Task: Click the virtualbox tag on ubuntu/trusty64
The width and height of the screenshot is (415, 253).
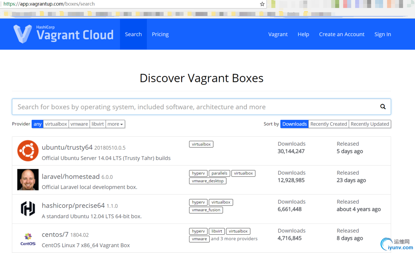Action: pos(201,144)
